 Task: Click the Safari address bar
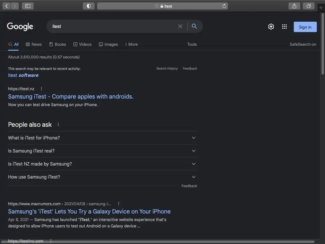click(162, 6)
